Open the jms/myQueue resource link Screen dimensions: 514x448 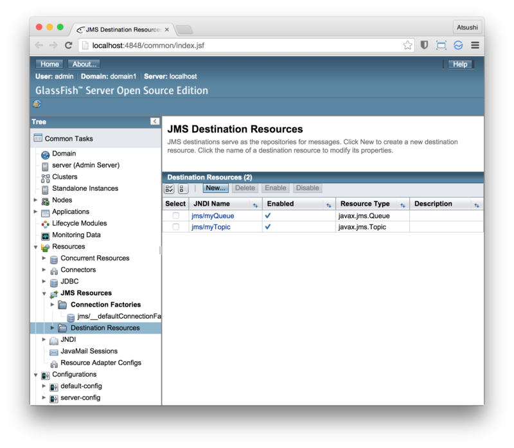[x=213, y=216]
